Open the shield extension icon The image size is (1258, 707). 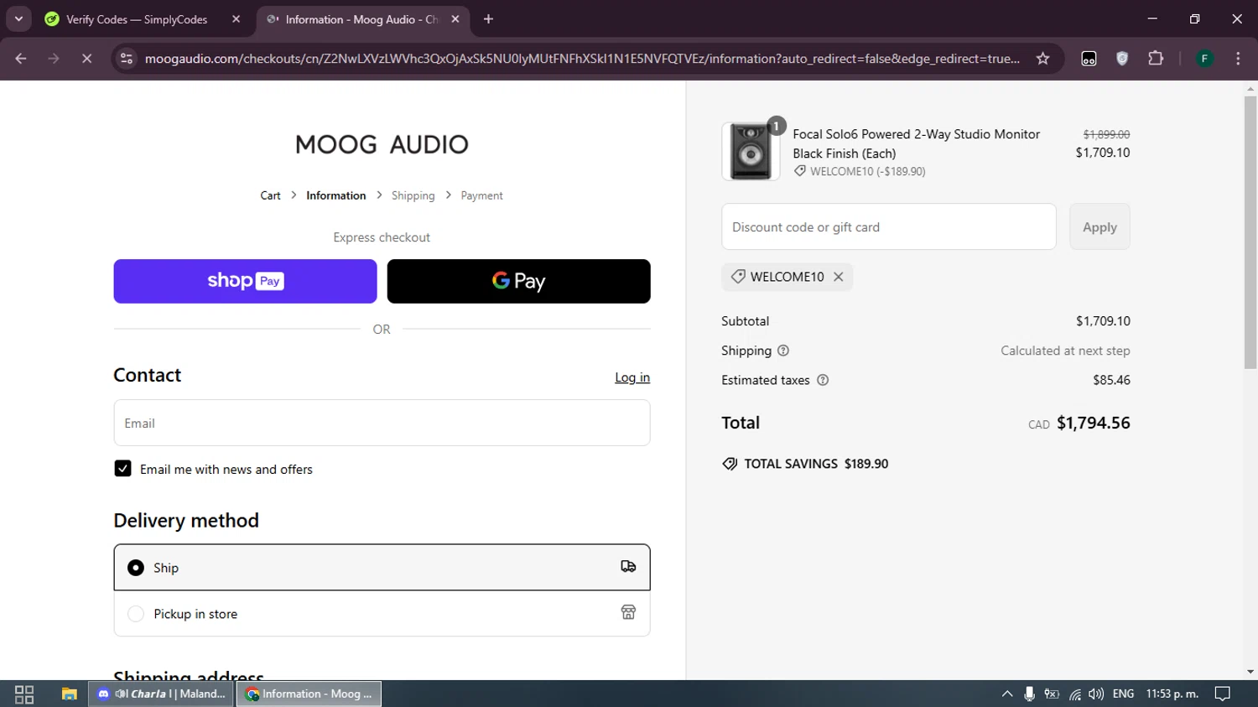[x=1122, y=59]
